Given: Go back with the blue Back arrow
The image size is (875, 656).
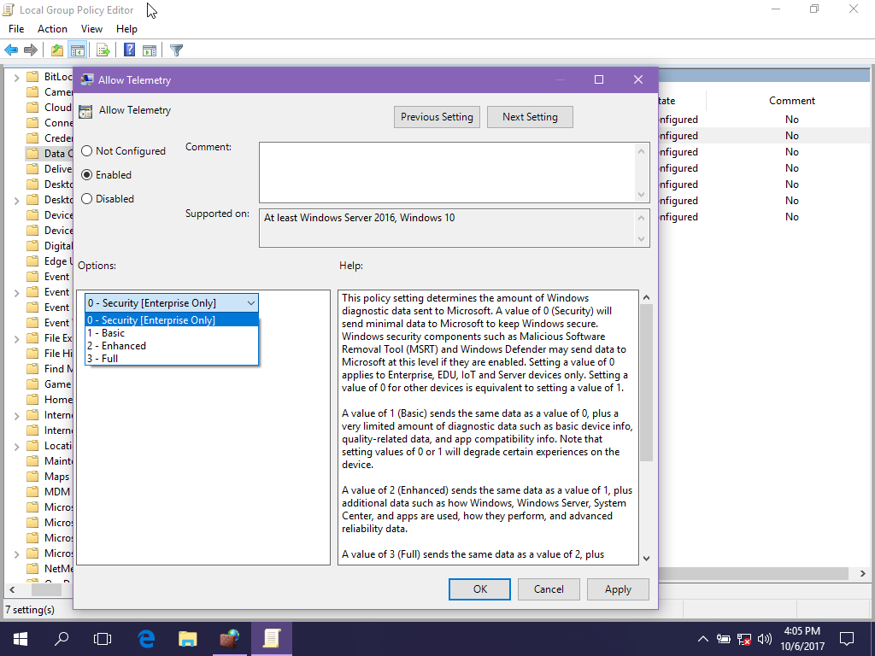Looking at the screenshot, I should click(11, 50).
